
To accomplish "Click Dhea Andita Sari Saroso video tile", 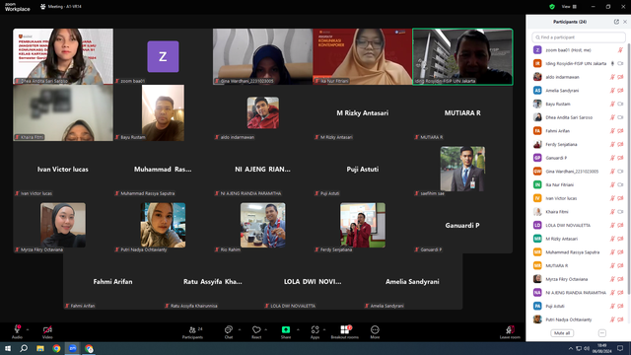I will pos(63,56).
